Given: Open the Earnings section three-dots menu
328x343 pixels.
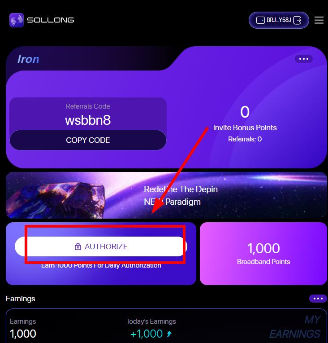Looking at the screenshot, I should click(318, 299).
